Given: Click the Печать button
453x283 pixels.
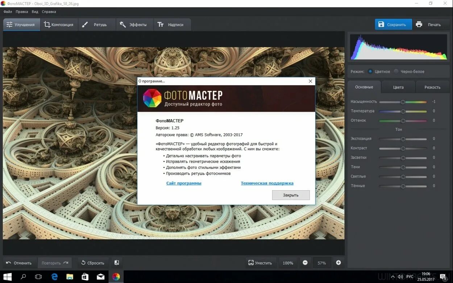Looking at the screenshot, I should tap(431, 25).
